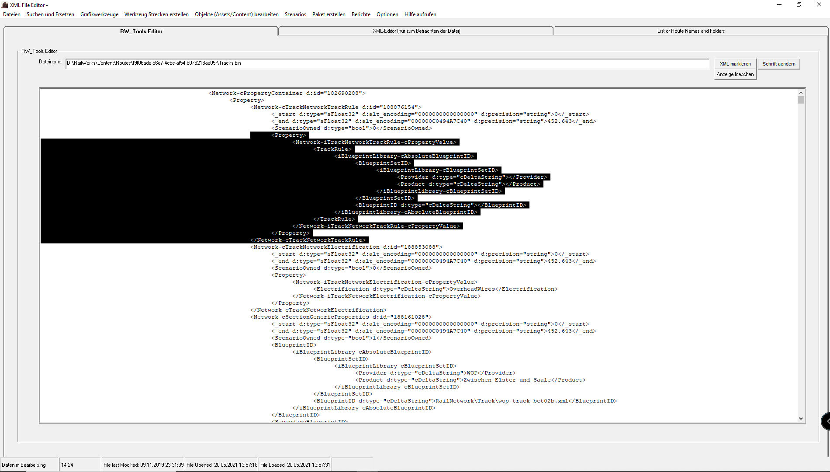The width and height of the screenshot is (830, 472).
Task: Open the Grafikwerkzeuge menu
Action: (x=99, y=14)
